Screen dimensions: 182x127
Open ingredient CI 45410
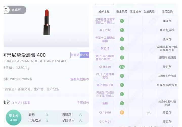(105, 113)
